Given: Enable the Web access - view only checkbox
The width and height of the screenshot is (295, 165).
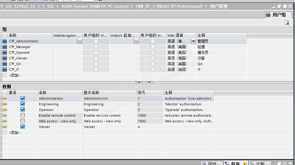Looking at the screenshot, I should point(22,121).
